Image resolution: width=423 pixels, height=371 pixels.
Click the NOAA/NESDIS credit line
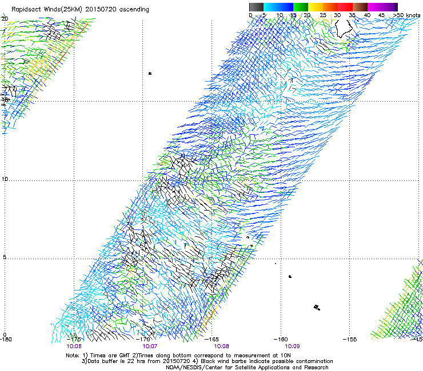click(247, 368)
